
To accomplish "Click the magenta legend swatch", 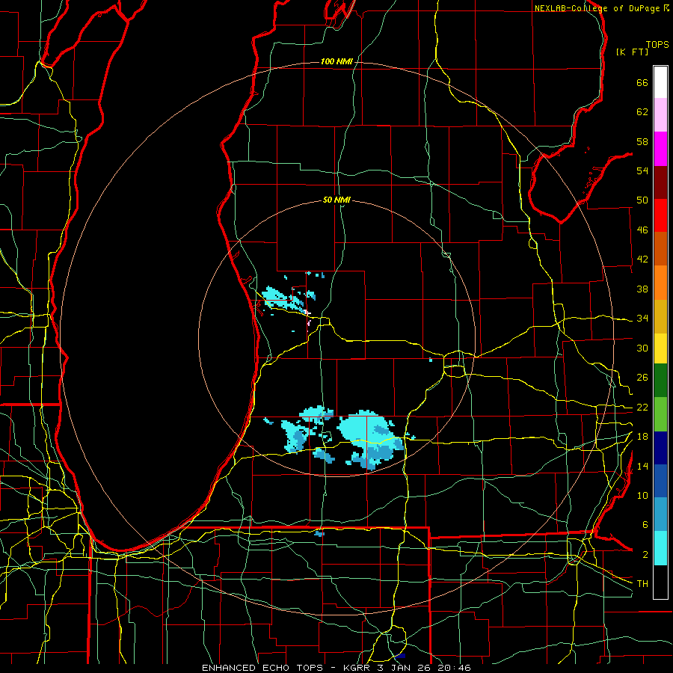I will pos(660,149).
